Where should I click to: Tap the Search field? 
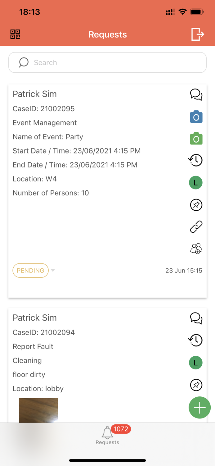(107, 62)
